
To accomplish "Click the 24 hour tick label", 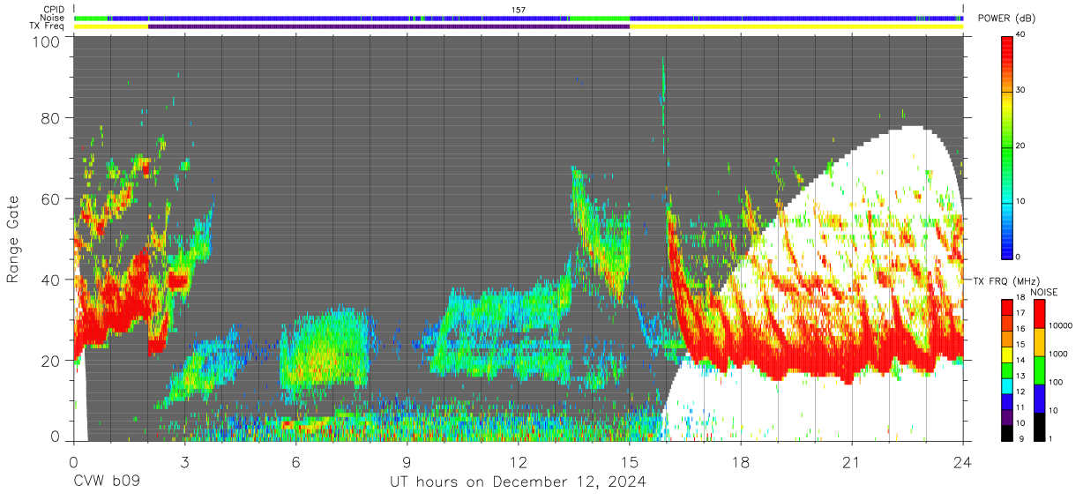I will pos(963,462).
